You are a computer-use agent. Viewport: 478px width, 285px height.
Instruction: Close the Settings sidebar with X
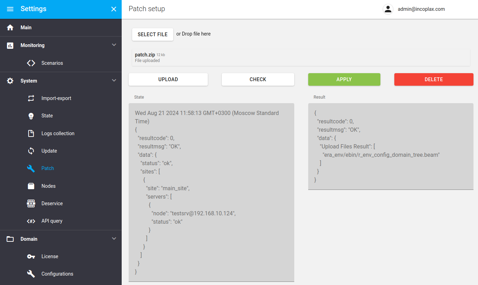114,9
